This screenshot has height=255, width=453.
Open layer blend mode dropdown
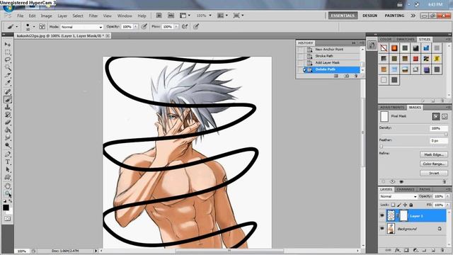tap(398, 197)
